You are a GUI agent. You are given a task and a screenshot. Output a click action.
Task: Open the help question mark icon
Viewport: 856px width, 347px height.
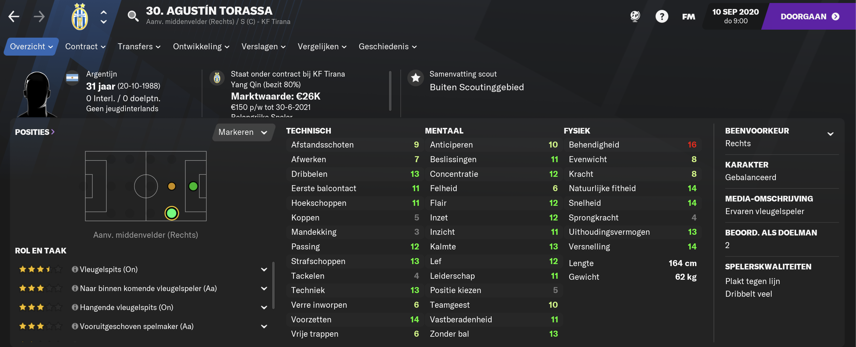point(662,16)
